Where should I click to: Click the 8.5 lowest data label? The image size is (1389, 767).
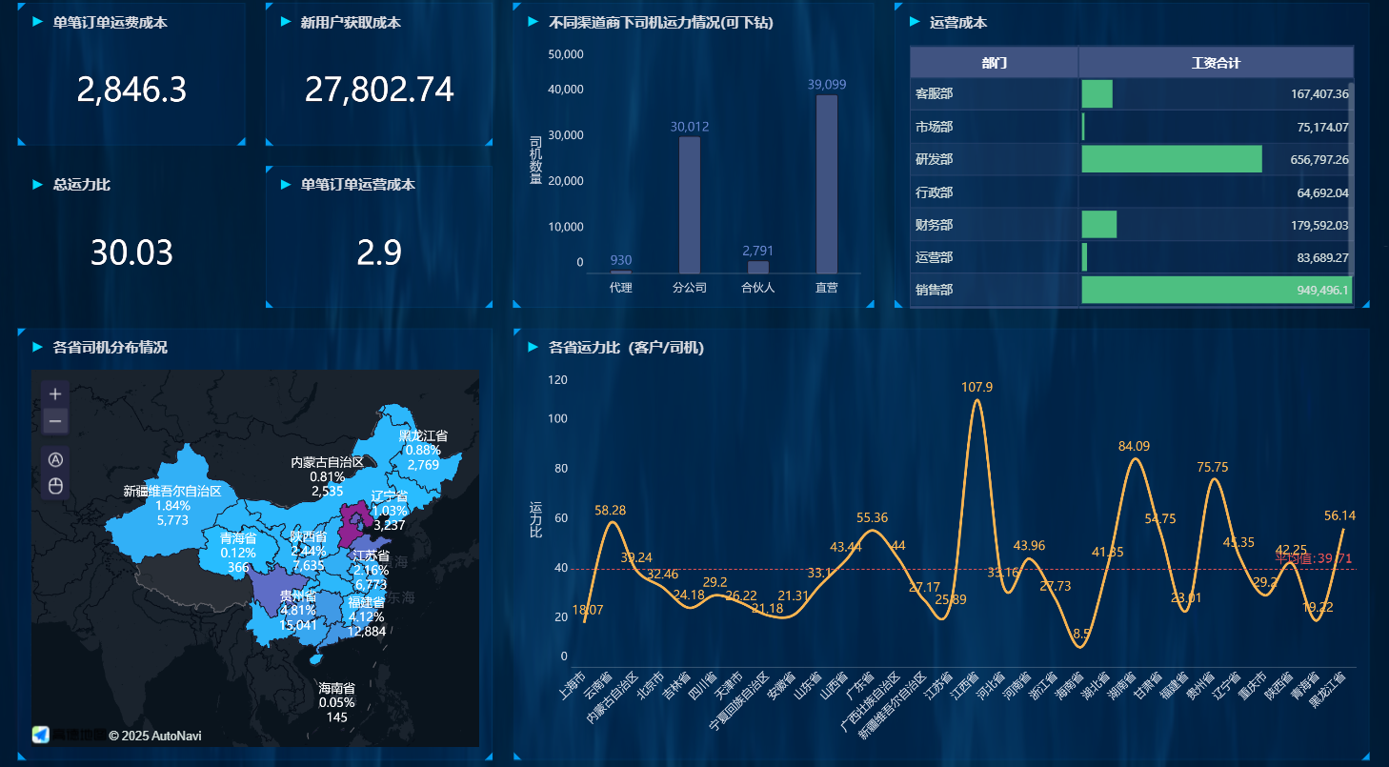click(x=1082, y=634)
